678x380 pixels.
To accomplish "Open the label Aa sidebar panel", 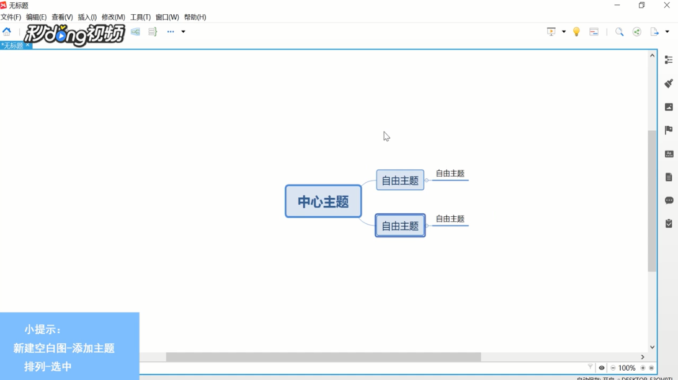I will click(669, 153).
